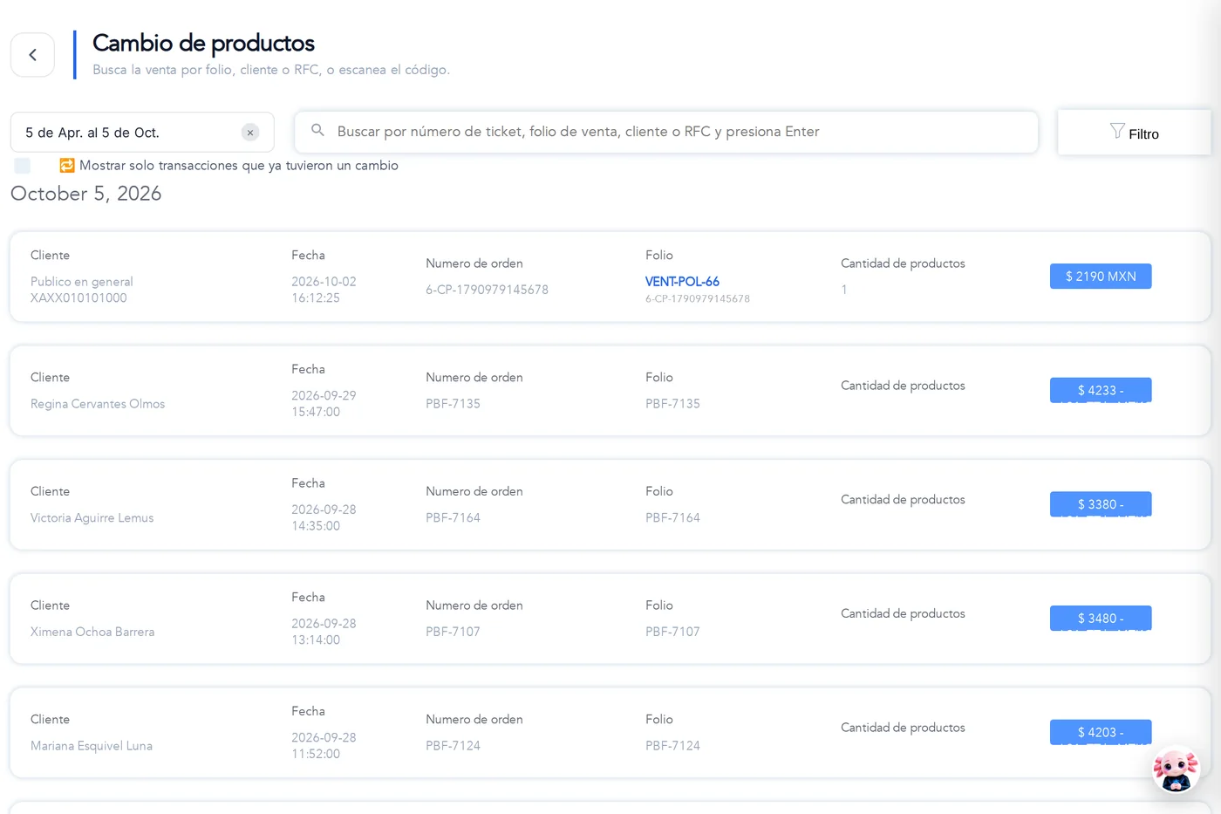Click order number PBF-7164
This screenshot has height=814, width=1221.
[x=453, y=518]
